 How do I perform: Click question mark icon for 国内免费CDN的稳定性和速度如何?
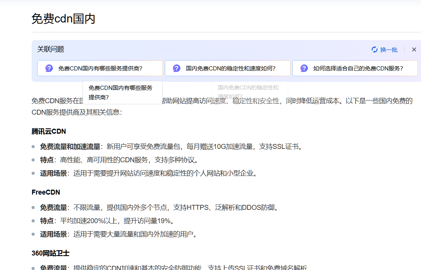pos(176,68)
